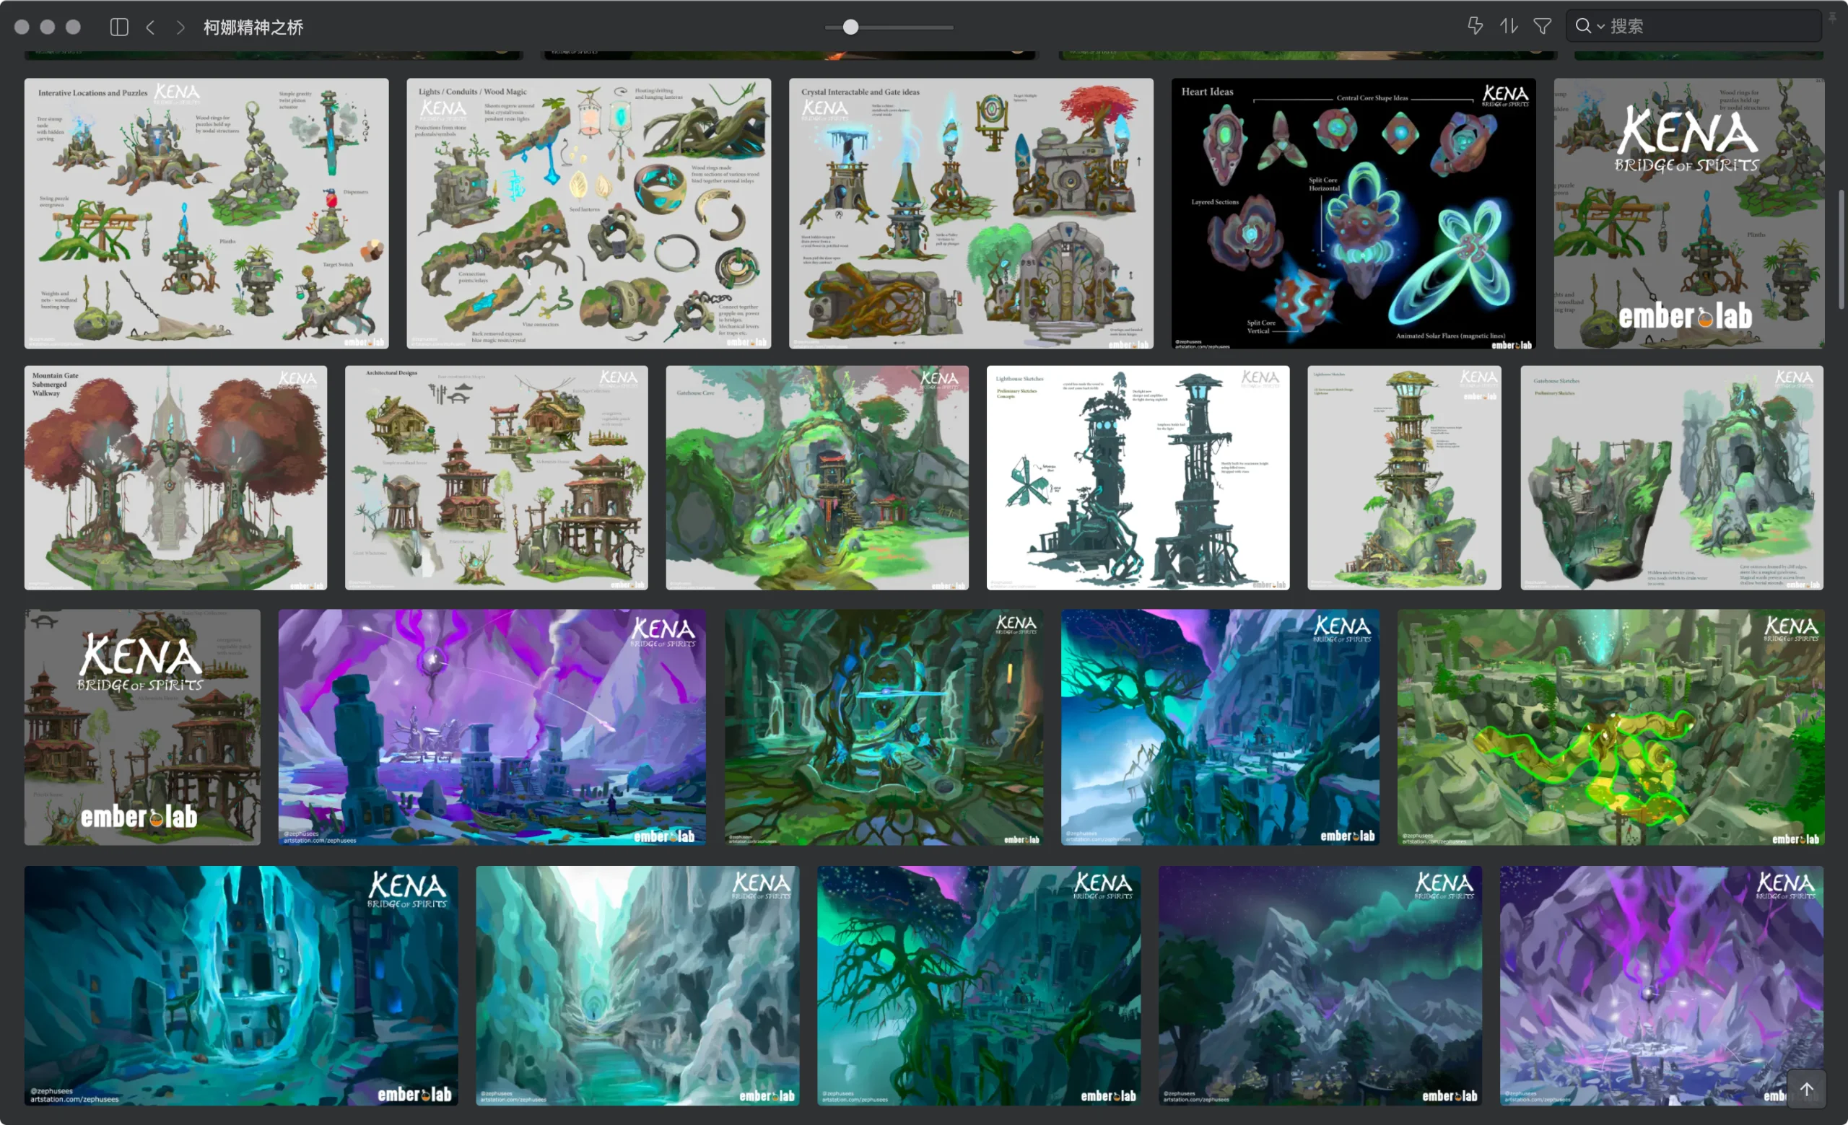Open Lighthouse Sketches silhouette image

pos(1138,478)
